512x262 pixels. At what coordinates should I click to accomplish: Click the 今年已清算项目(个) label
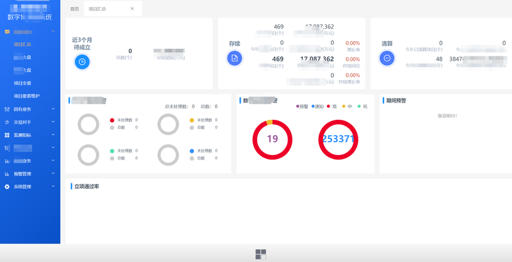coord(424,50)
